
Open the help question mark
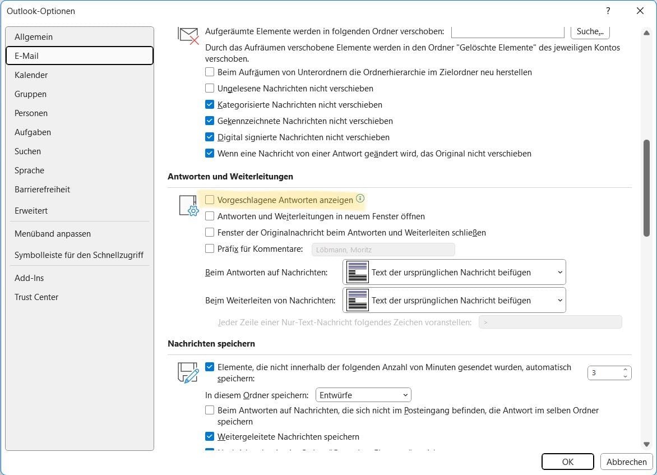[608, 11]
